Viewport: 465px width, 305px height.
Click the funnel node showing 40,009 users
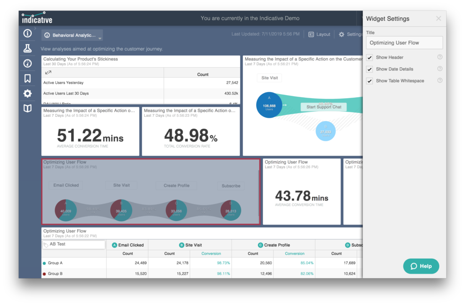65,210
